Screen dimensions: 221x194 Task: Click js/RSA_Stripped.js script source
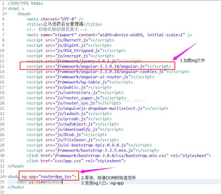(79, 51)
